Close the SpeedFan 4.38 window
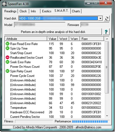The image size is (115, 132). click(106, 3)
